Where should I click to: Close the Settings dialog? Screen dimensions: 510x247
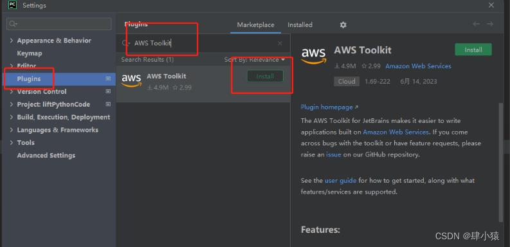(491, 5)
